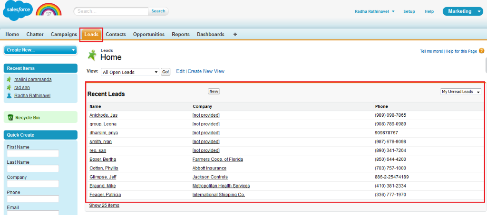Image resolution: width=487 pixels, height=215 pixels.
Task: Open the Contacts tab
Action: coord(116,34)
